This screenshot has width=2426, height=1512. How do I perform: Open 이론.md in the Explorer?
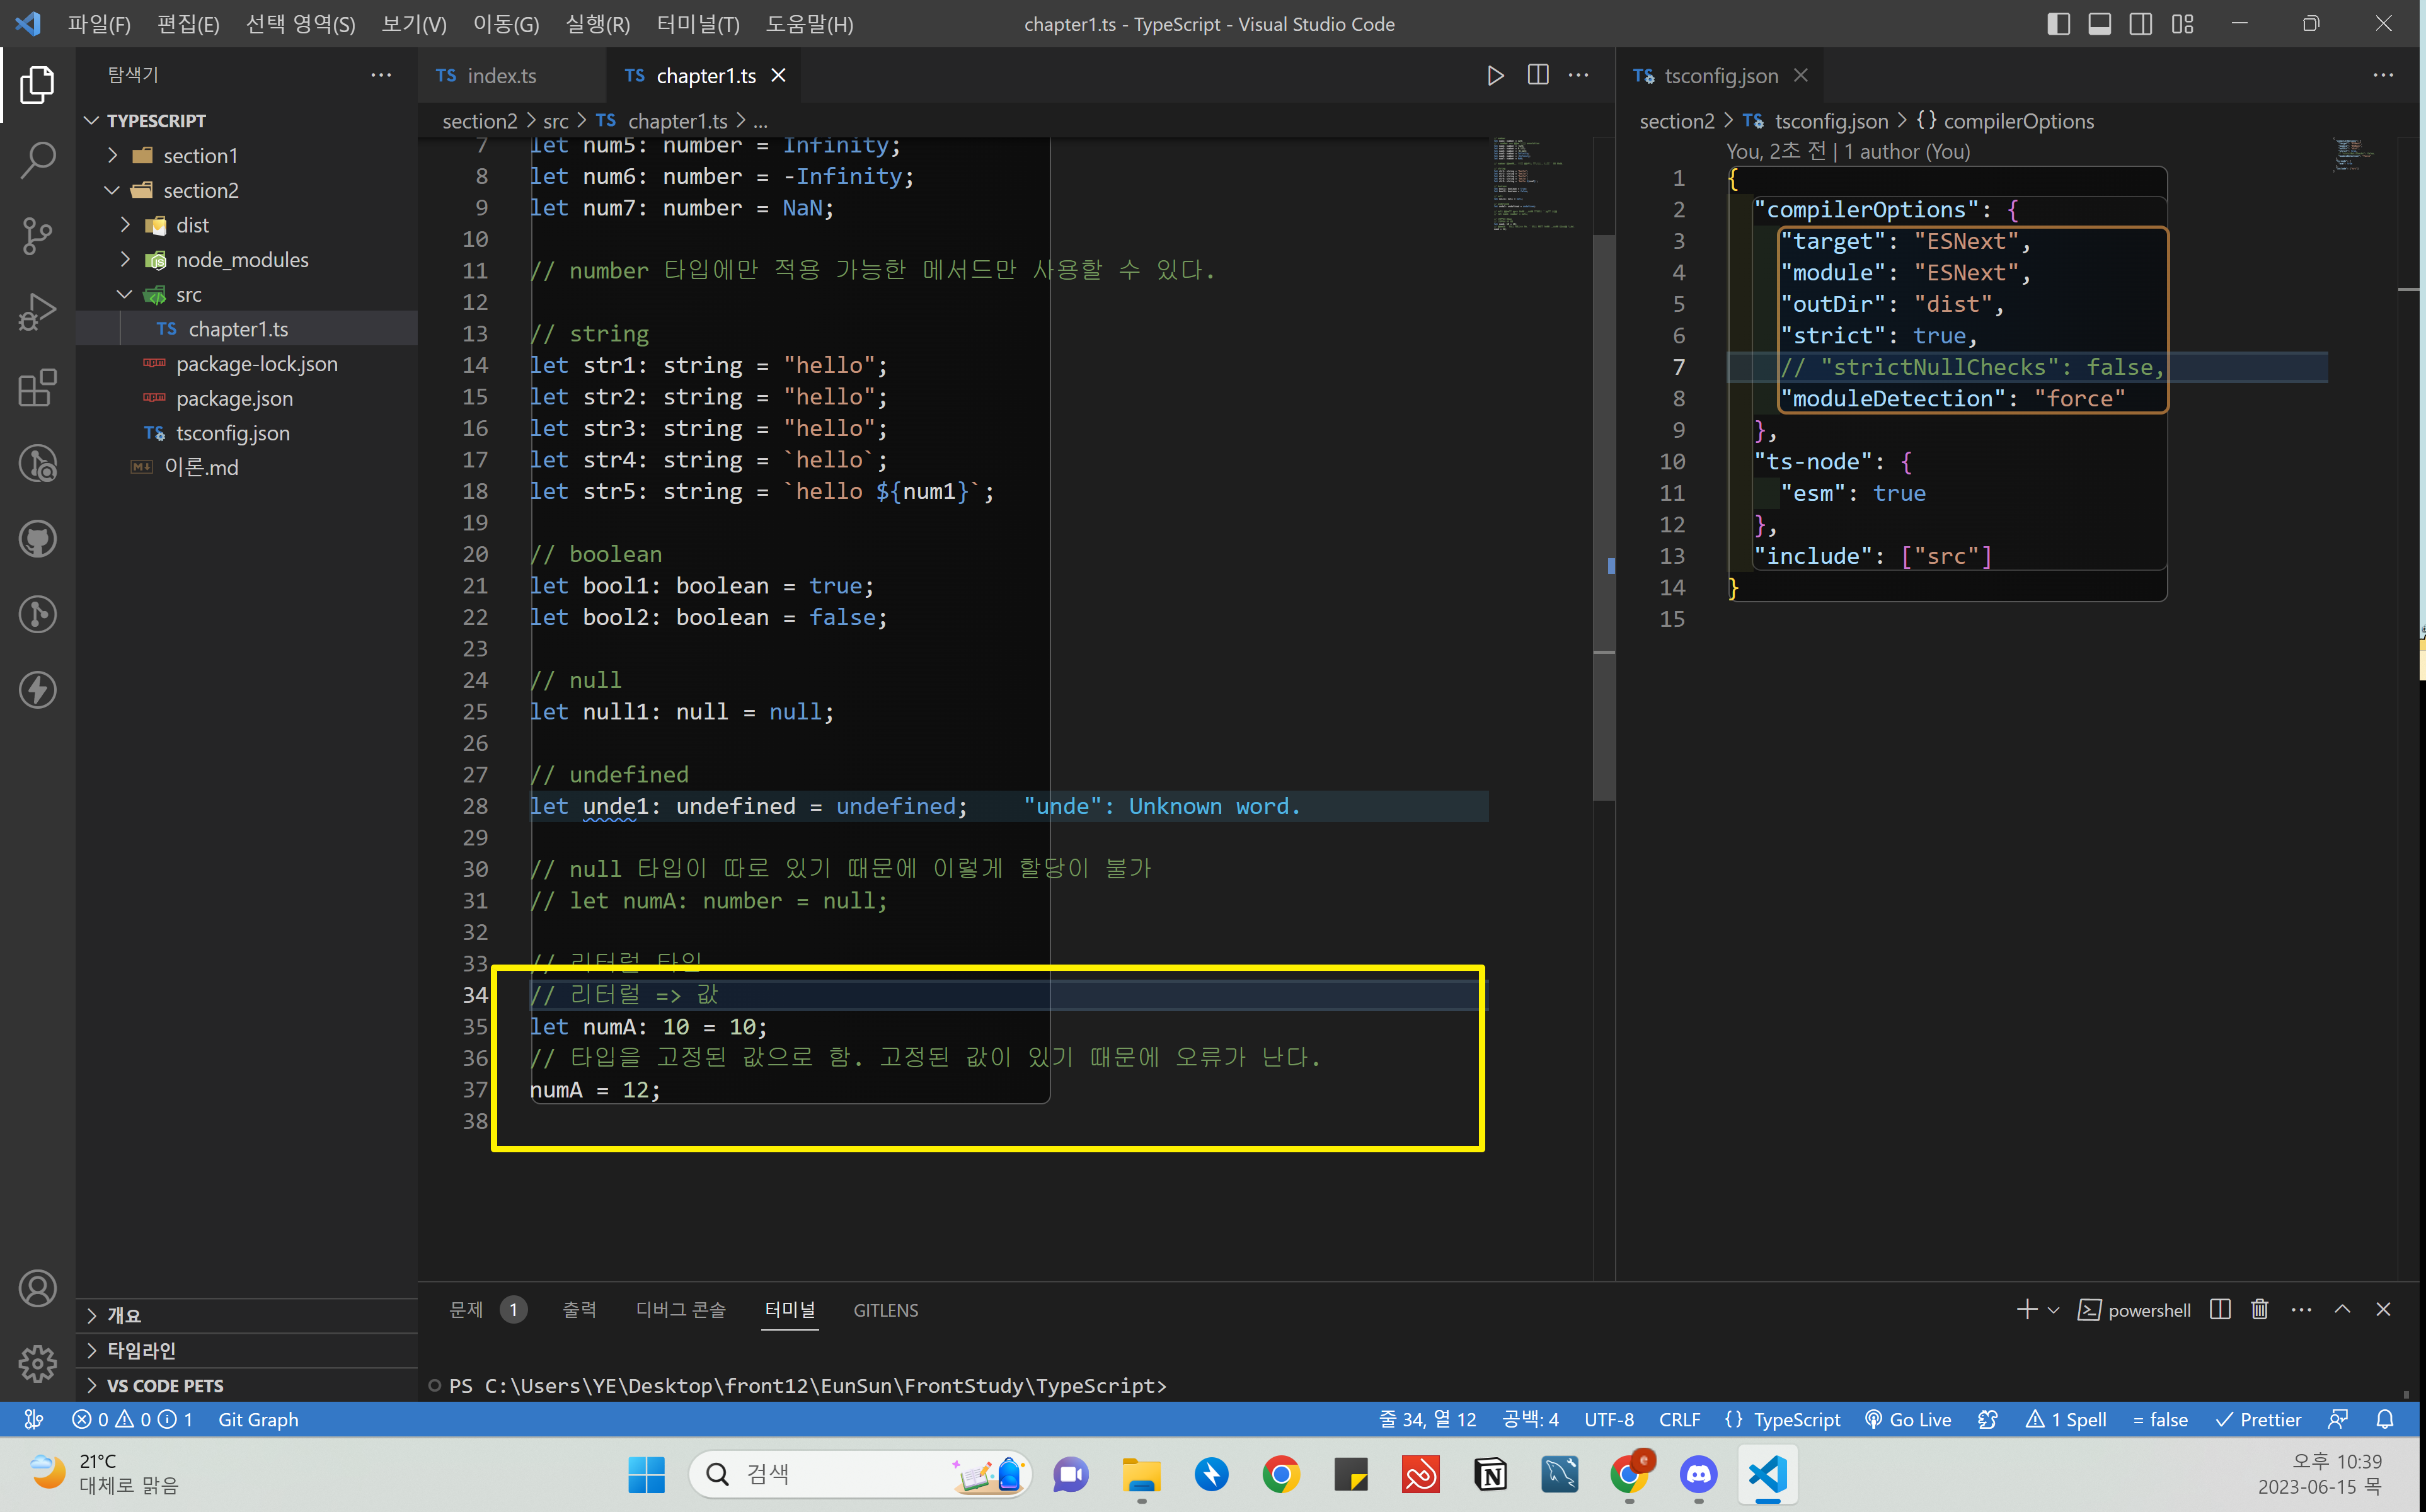(247, 467)
